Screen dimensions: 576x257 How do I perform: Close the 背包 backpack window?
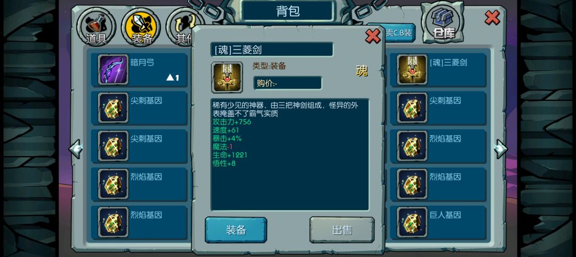click(x=492, y=18)
